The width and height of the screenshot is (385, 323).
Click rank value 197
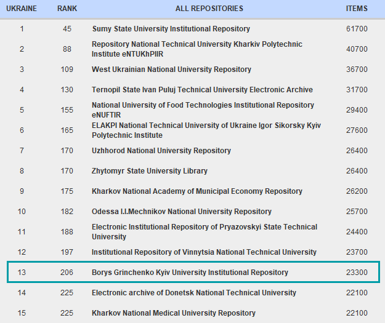67,252
